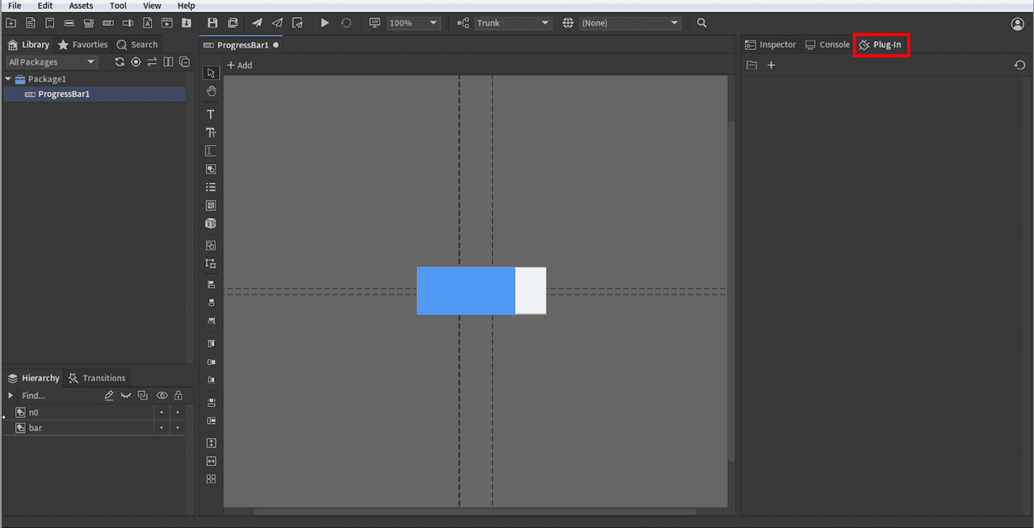Open the Trunk branch dropdown
This screenshot has width=1034, height=528.
(513, 23)
